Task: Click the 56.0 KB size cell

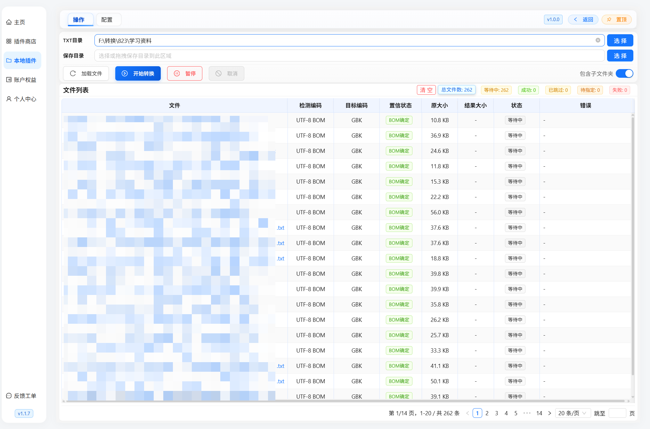Action: pos(440,212)
